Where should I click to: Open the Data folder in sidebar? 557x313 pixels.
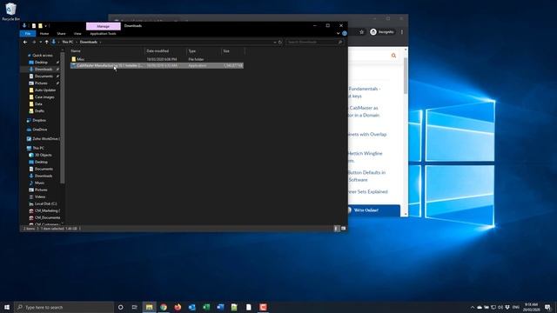click(x=38, y=104)
